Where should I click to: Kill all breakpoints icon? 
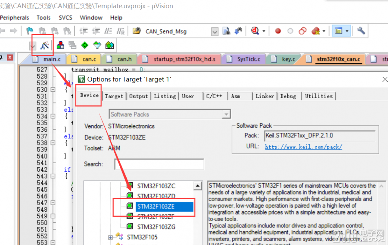click(x=315, y=31)
